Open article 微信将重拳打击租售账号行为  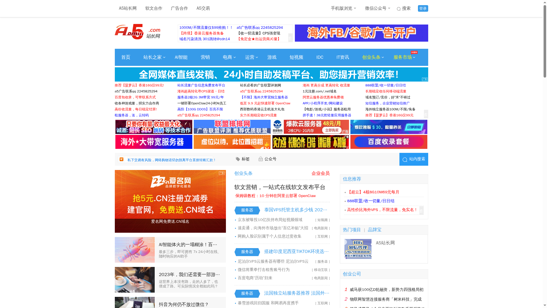point(264,270)
